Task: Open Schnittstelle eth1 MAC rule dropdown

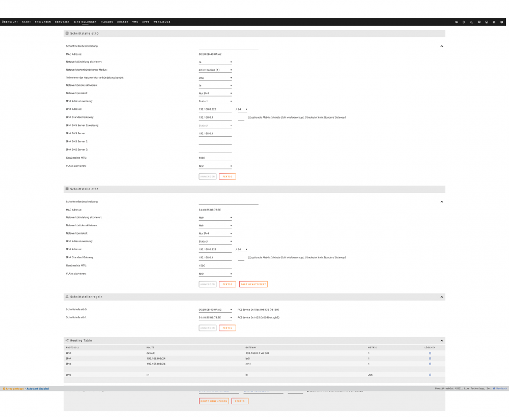Action: pyautogui.click(x=215, y=317)
